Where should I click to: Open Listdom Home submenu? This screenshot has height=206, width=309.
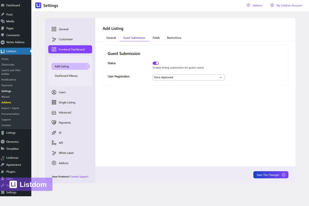[5, 59]
